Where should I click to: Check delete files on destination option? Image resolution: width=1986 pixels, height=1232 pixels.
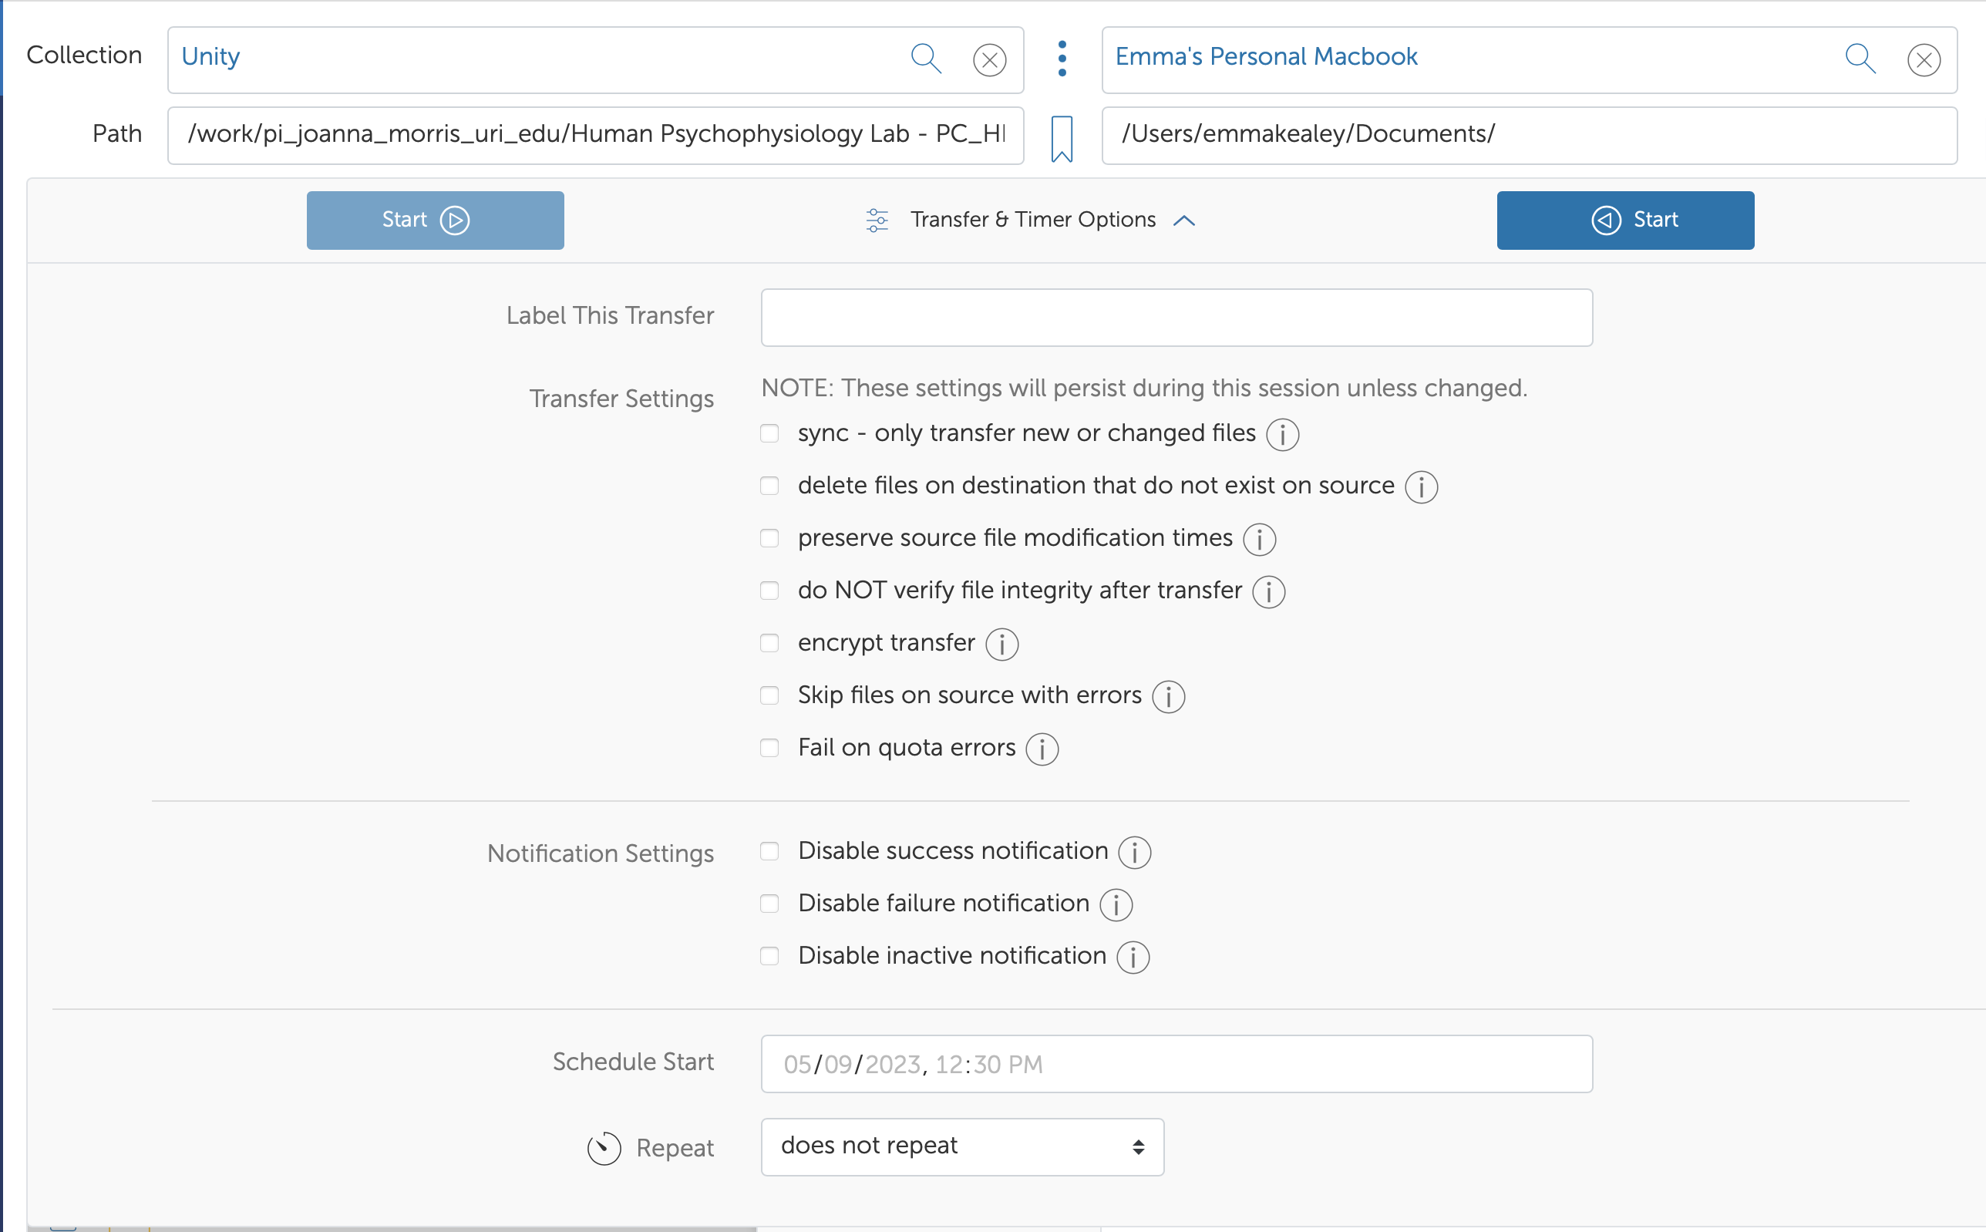pos(769,486)
